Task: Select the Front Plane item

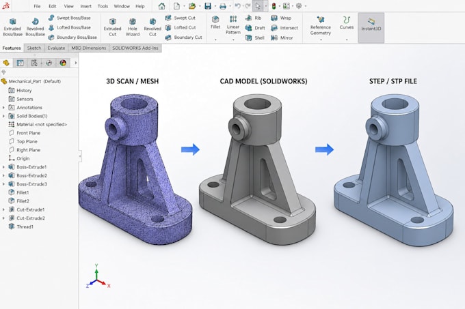Action: tap(25, 133)
